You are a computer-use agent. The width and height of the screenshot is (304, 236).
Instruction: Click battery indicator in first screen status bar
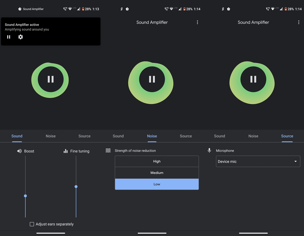(x=83, y=9)
